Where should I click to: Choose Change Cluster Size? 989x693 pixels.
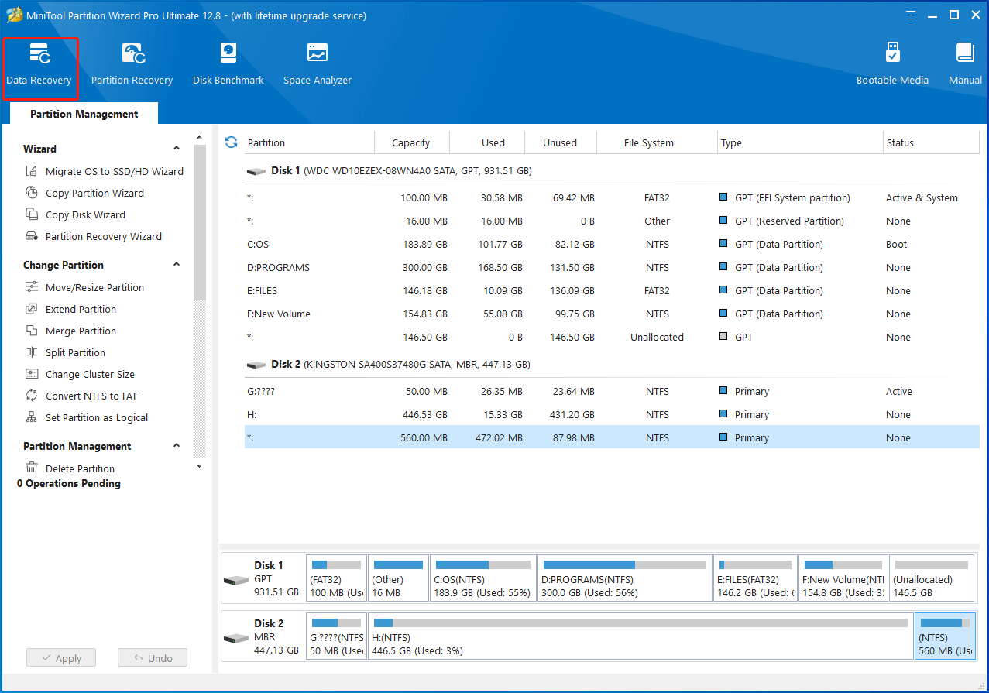pyautogui.click(x=80, y=374)
